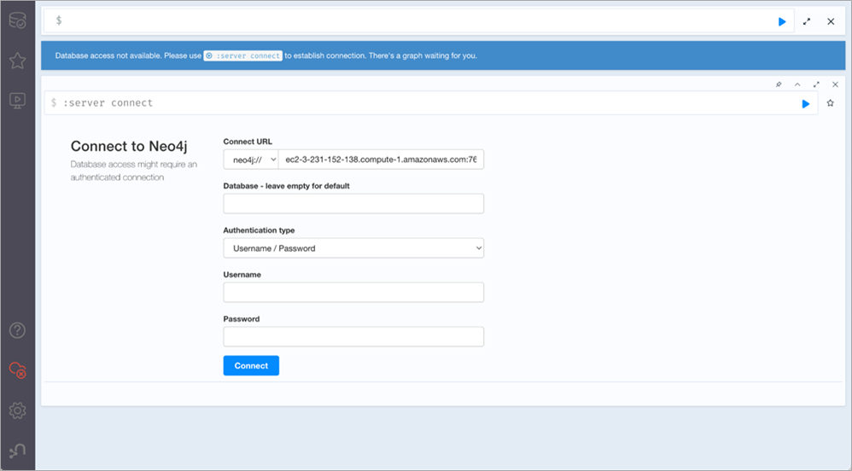Pin the :server connect frame
Viewport: 852px width, 471px height.
(x=779, y=84)
